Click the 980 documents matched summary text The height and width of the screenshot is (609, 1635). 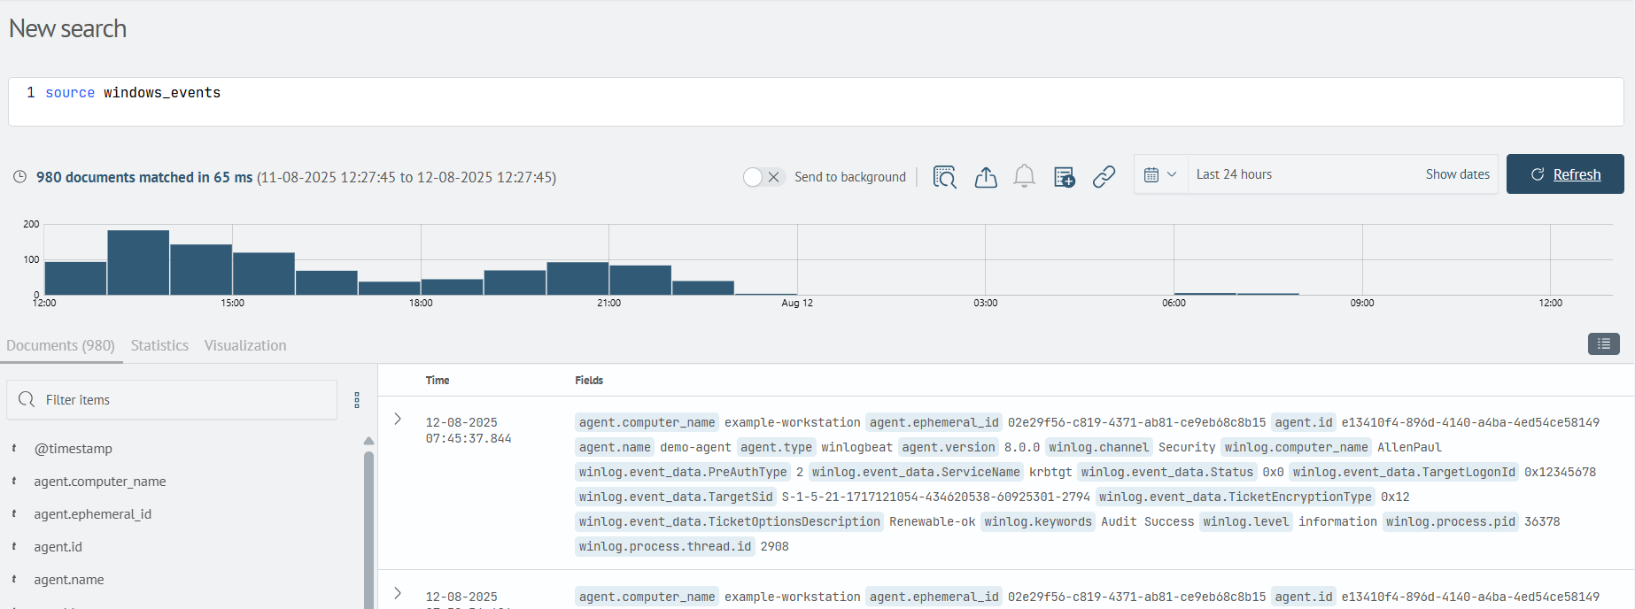click(x=144, y=177)
